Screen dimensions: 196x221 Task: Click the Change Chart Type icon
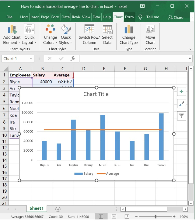(x=129, y=29)
